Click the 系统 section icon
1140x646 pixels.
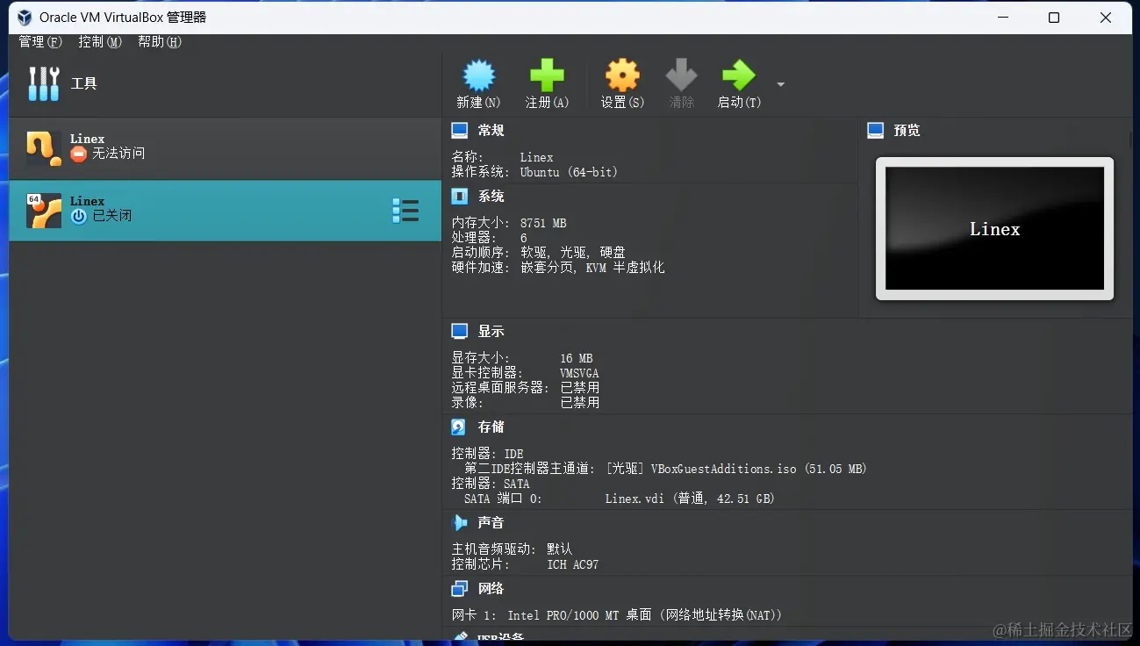point(458,196)
